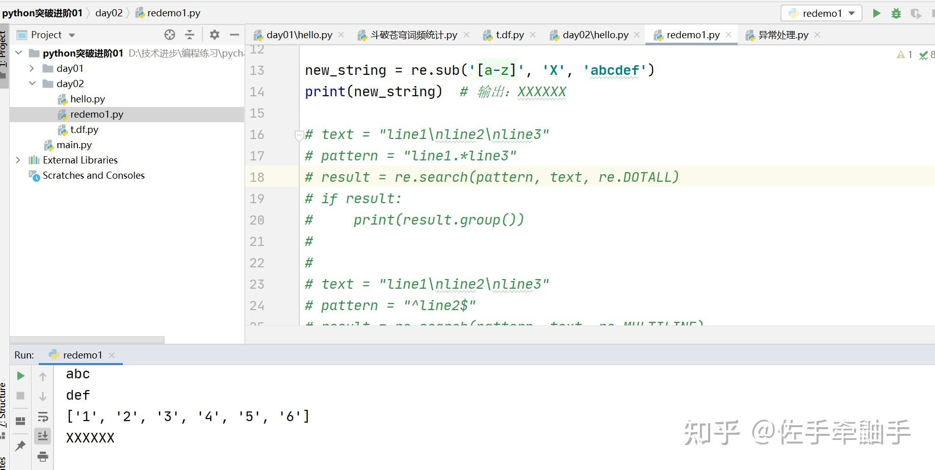Close the 斗破苍穹词频统计.py tab

(x=466, y=35)
